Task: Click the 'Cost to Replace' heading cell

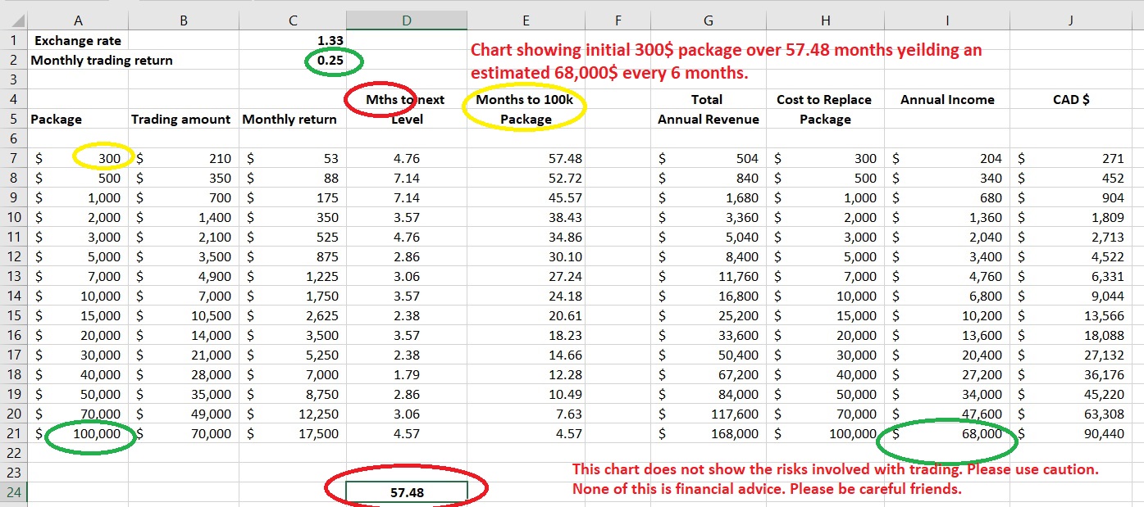Action: [x=825, y=99]
